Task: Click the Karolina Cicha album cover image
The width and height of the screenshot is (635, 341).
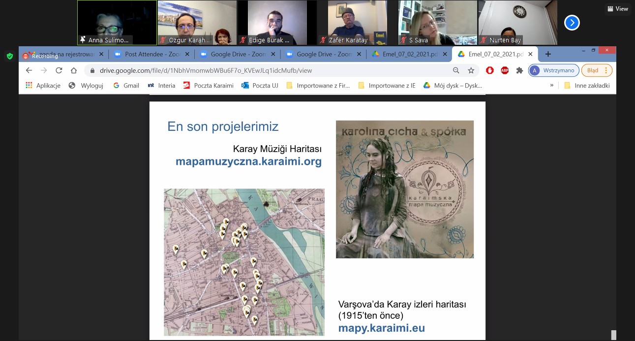Action: 405,189
